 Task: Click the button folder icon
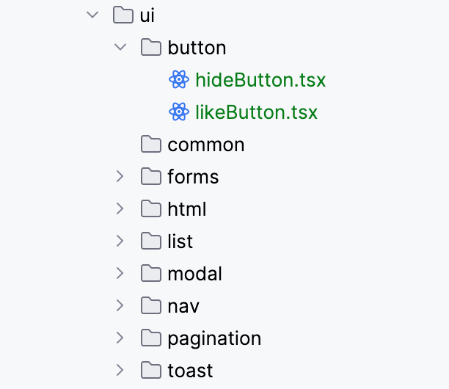[151, 48]
